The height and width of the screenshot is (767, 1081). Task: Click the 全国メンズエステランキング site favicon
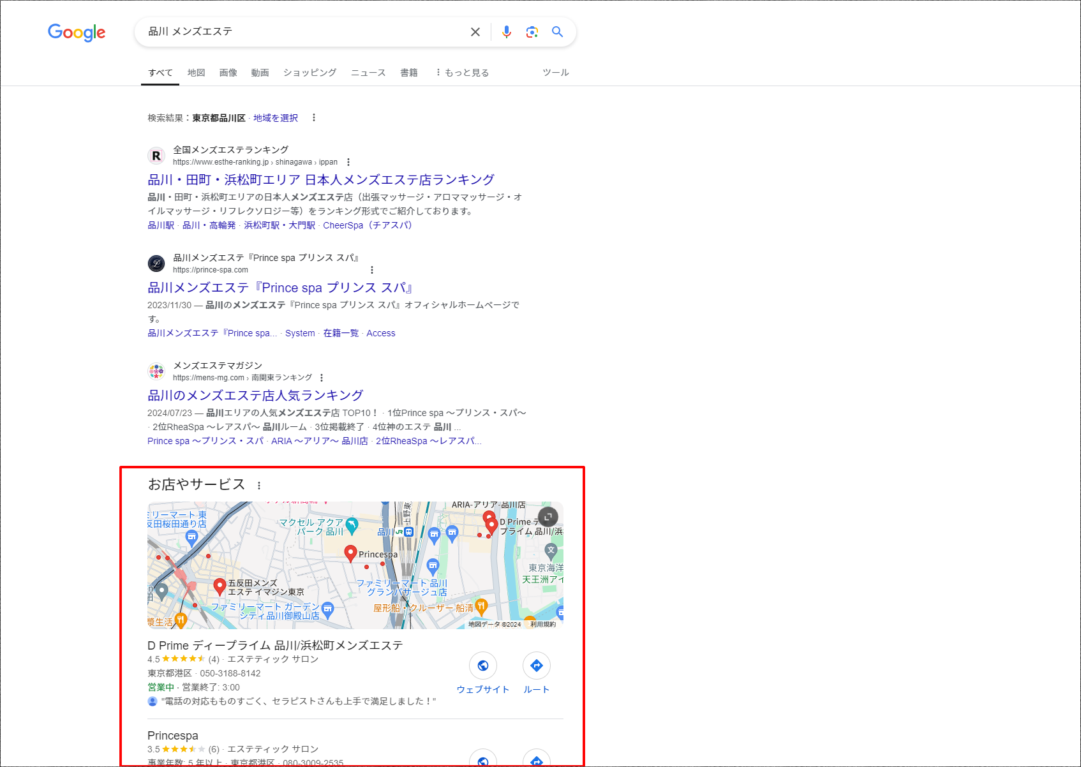(x=156, y=156)
